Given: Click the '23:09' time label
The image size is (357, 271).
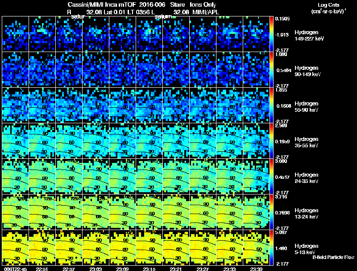Looking at the screenshot, I should coord(122,269).
